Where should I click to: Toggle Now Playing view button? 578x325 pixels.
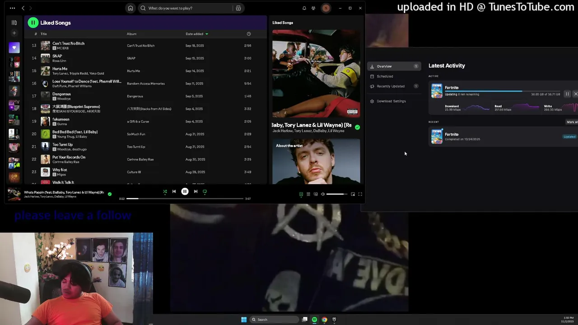point(301,194)
